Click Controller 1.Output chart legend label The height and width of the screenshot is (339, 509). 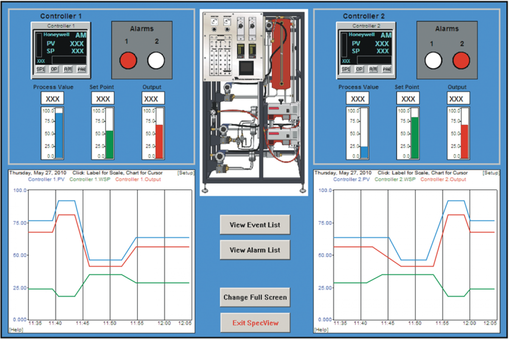pyautogui.click(x=138, y=180)
